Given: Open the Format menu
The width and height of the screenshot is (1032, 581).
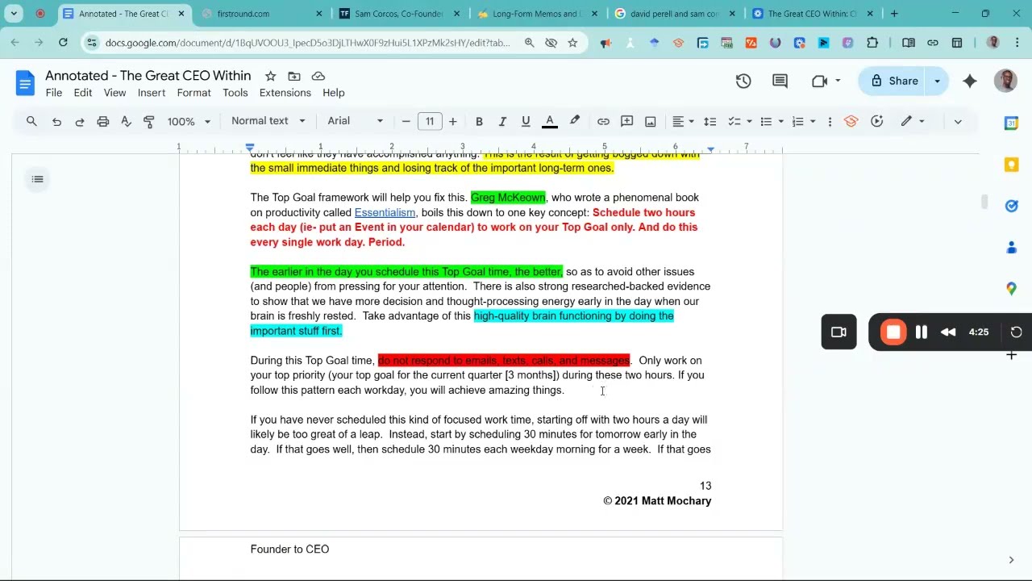Looking at the screenshot, I should pos(194,93).
